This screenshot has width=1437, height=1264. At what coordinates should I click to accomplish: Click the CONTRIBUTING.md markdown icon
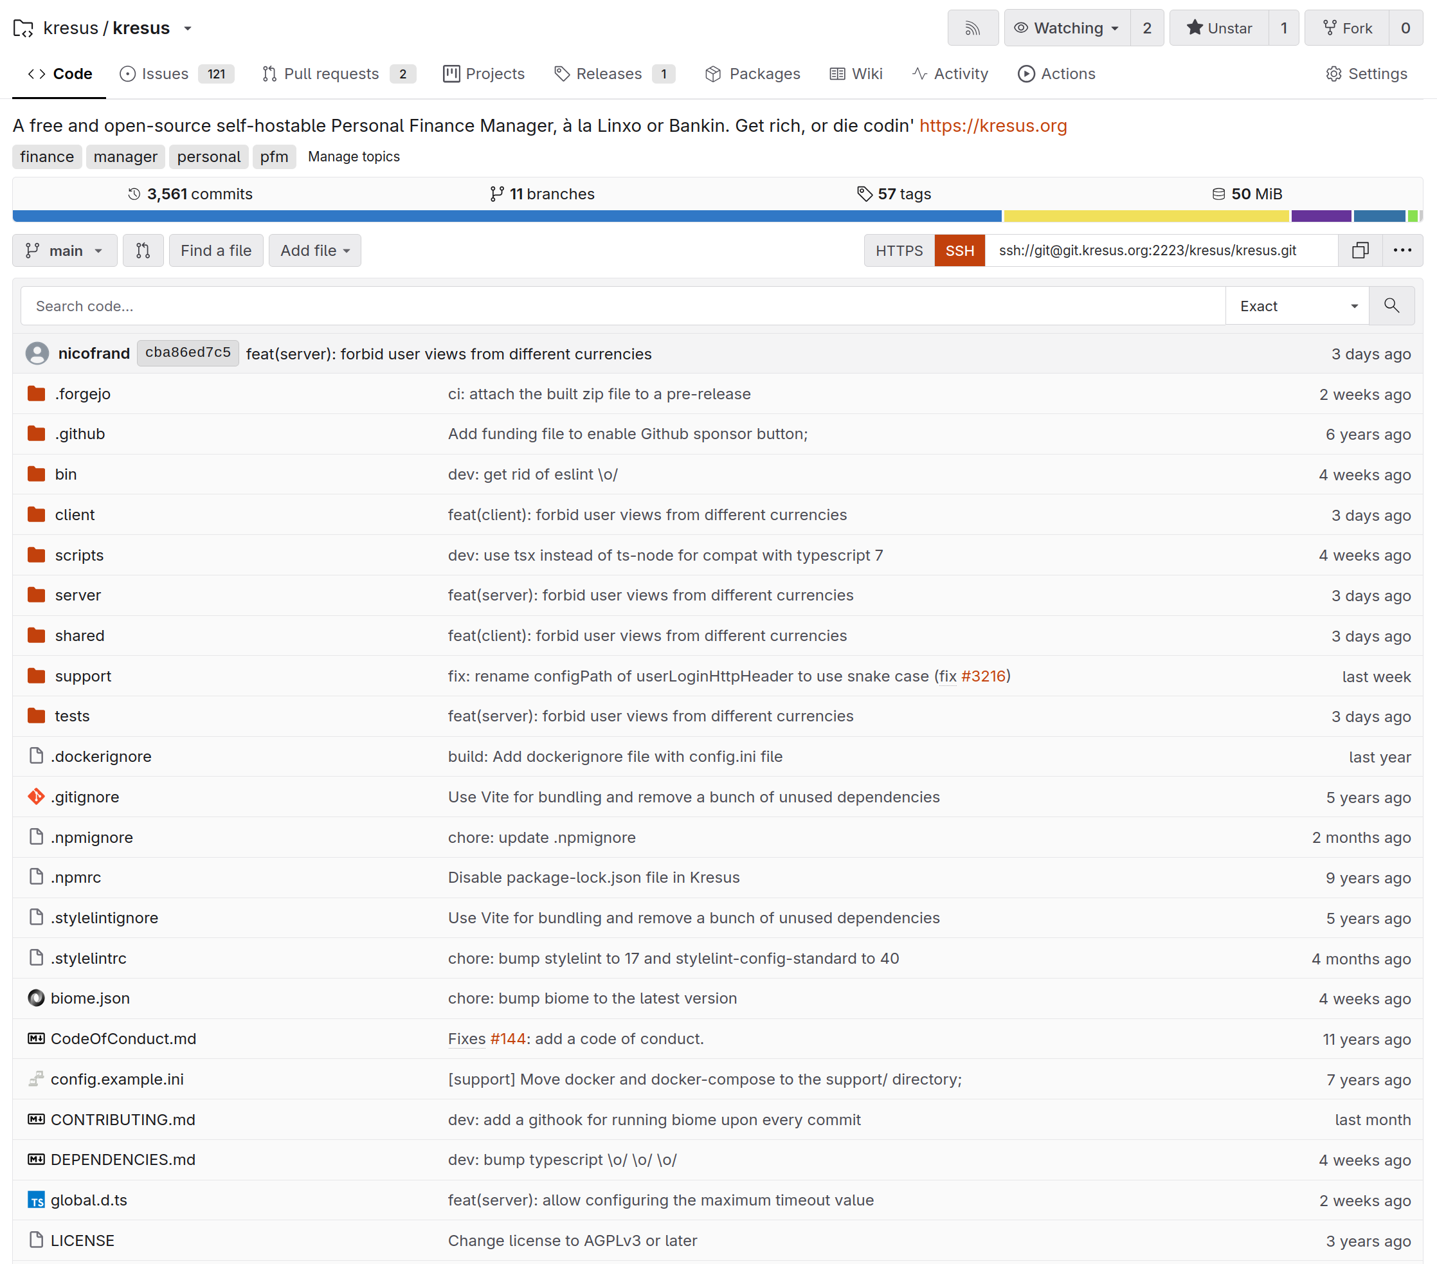(x=37, y=1119)
